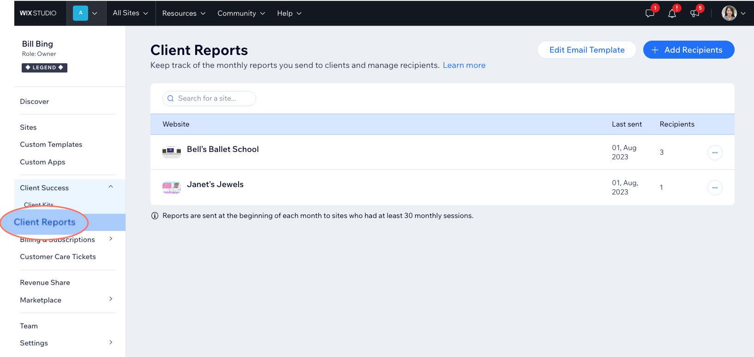Click the Bill Bing account name
754x357 pixels.
(x=37, y=44)
